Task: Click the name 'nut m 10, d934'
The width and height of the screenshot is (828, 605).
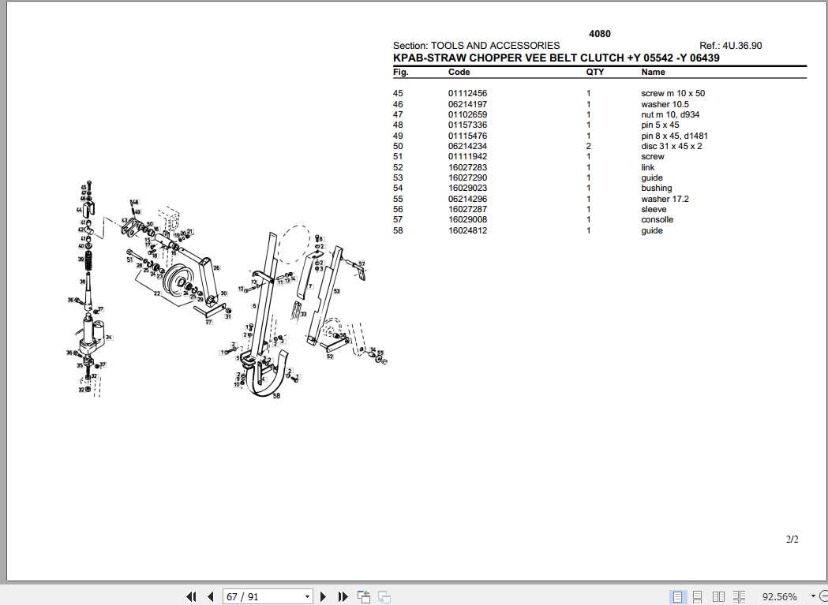Action: point(670,114)
